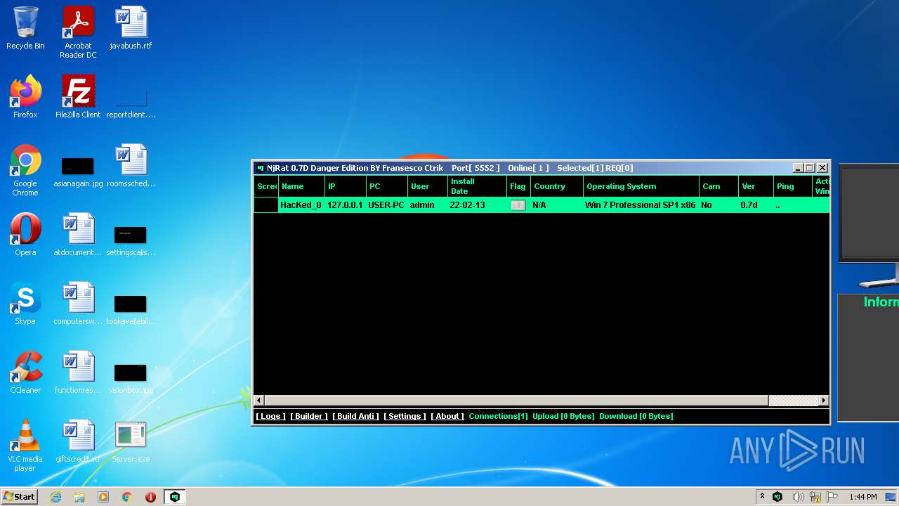The width and height of the screenshot is (899, 506).
Task: Click the horizontal scrollbar right arrow
Action: [x=824, y=401]
